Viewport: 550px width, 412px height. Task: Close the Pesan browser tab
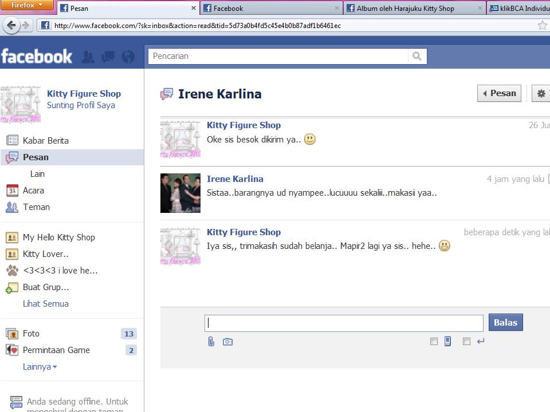[193, 8]
